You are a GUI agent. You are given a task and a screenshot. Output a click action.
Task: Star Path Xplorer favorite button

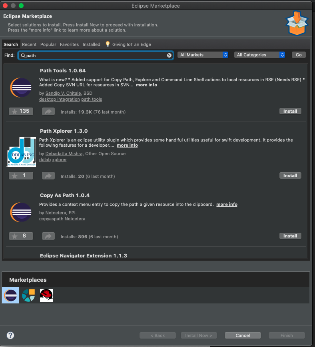21,176
